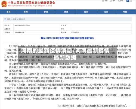Image resolution: width=136 pixels, height=109 pixels.
Task: Open the 机构 navigation tab
Action: pos(26,12)
